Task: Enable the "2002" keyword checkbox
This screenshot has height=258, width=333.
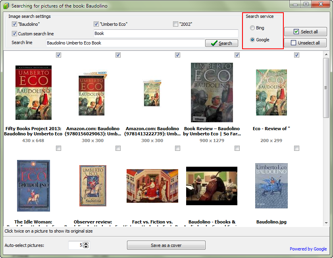Action: (175, 24)
